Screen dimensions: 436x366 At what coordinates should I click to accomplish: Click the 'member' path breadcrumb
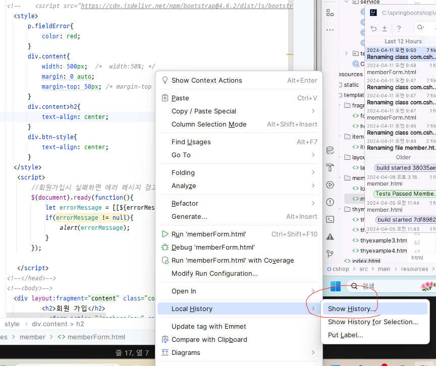click(32, 337)
